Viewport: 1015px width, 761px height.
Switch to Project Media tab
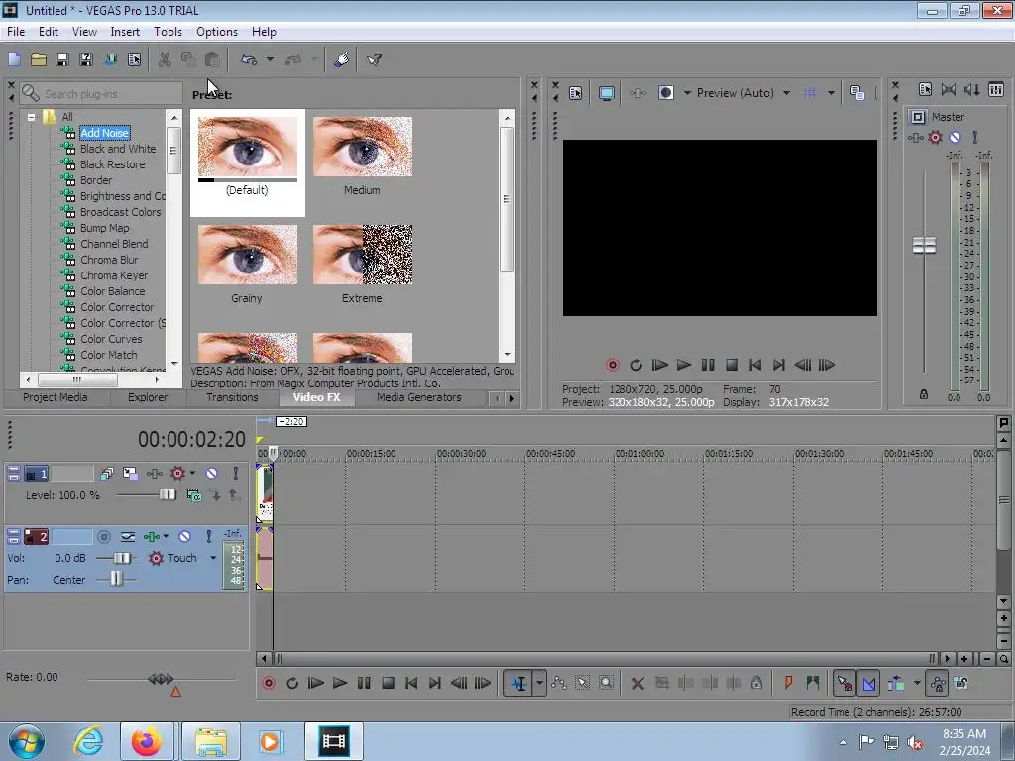[56, 398]
